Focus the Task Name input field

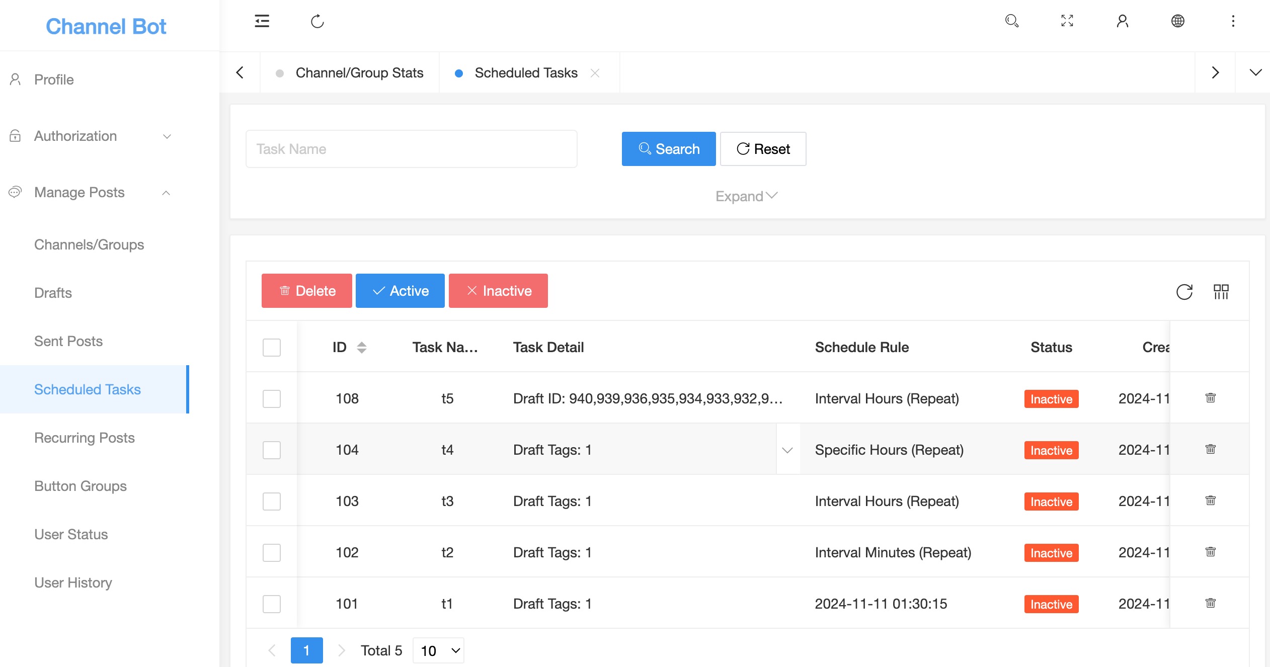tap(411, 149)
